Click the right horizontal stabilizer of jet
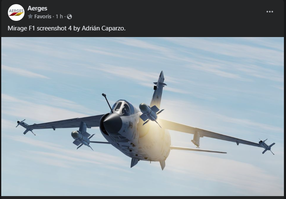 198,149
